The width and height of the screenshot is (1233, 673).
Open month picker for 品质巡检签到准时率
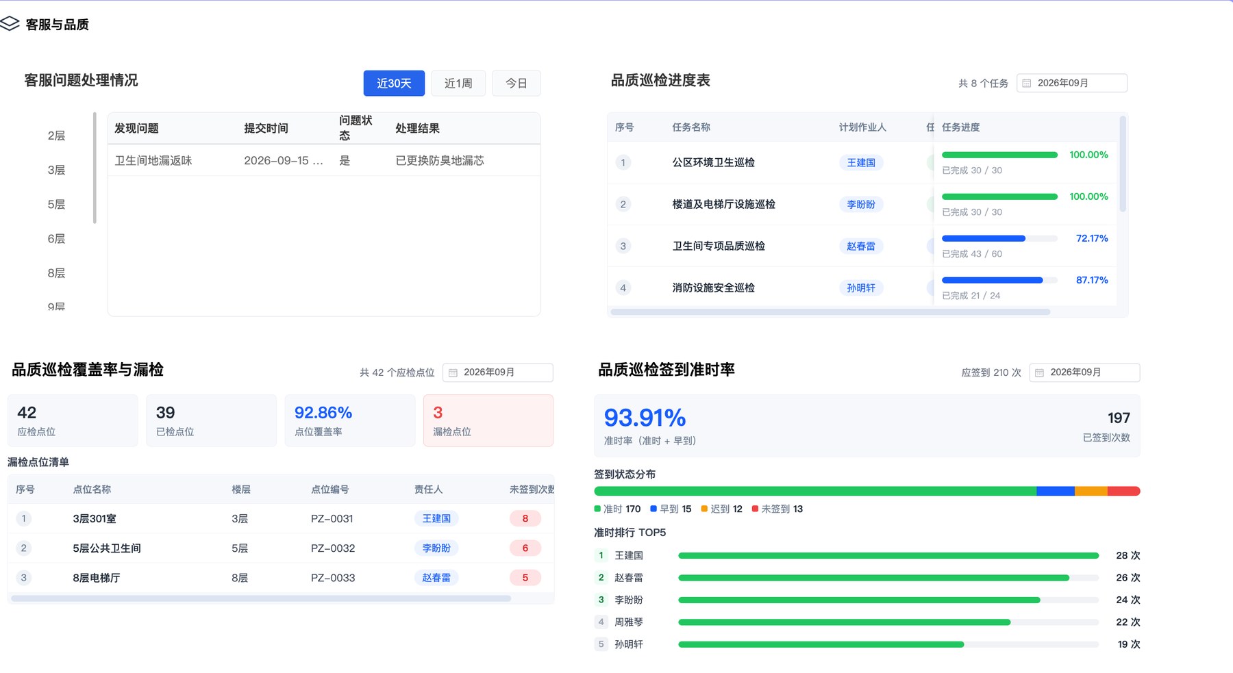click(x=1085, y=372)
